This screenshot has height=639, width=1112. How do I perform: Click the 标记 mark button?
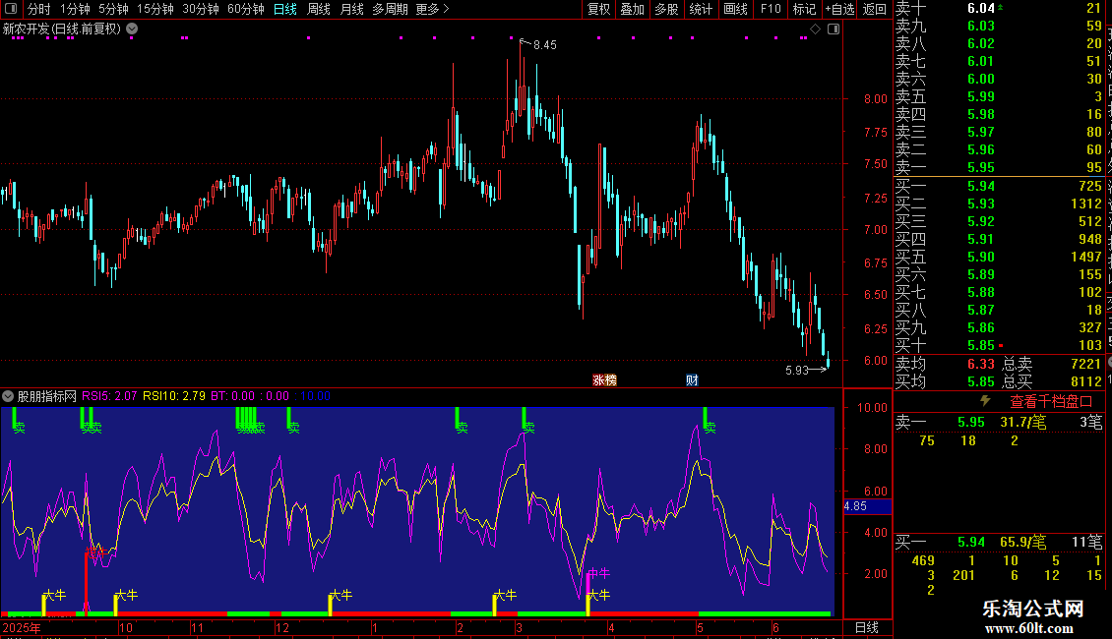(x=804, y=9)
